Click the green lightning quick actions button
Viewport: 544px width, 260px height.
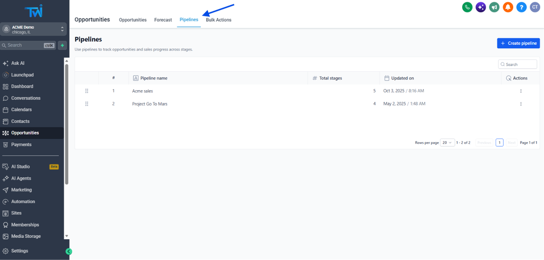coord(63,46)
